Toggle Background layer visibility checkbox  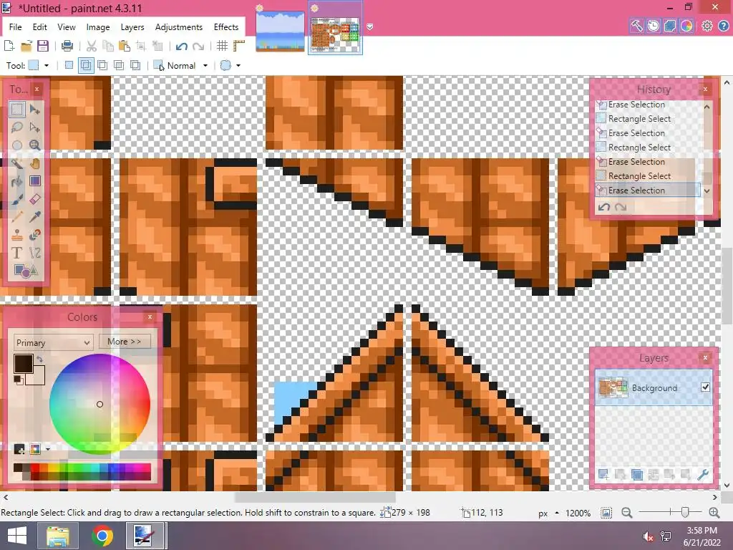705,387
